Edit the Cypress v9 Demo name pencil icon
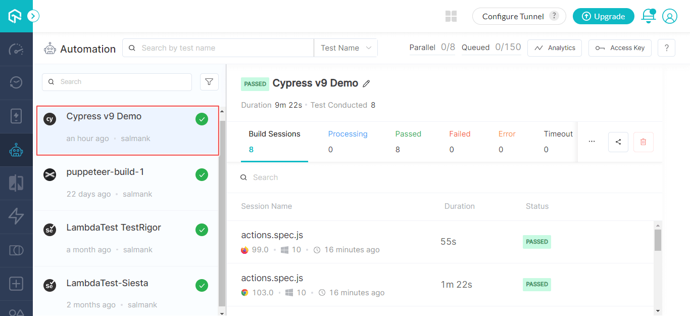 click(x=366, y=84)
